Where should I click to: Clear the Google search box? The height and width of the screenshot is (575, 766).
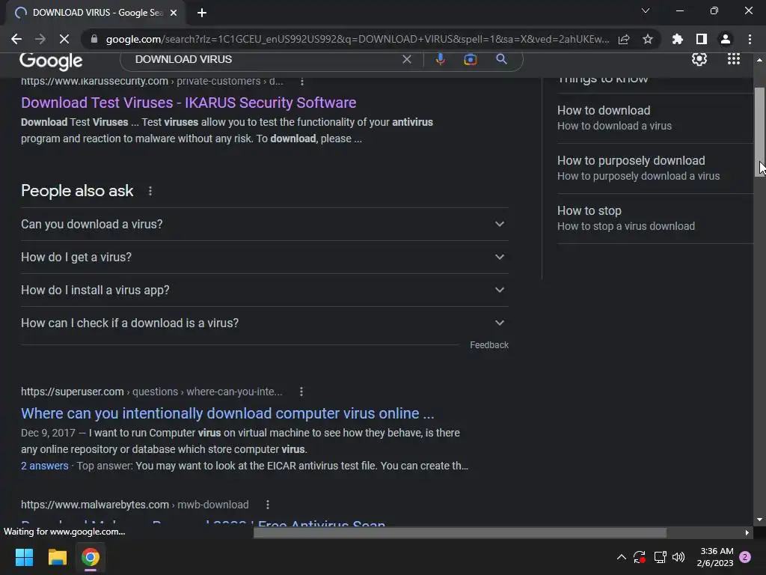click(406, 59)
